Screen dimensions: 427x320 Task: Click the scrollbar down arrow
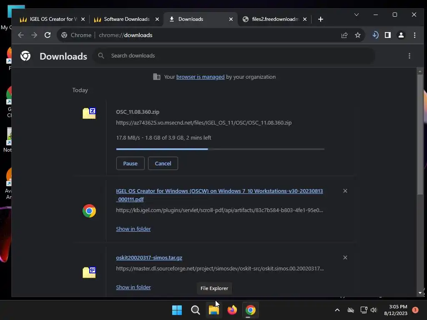420,293
